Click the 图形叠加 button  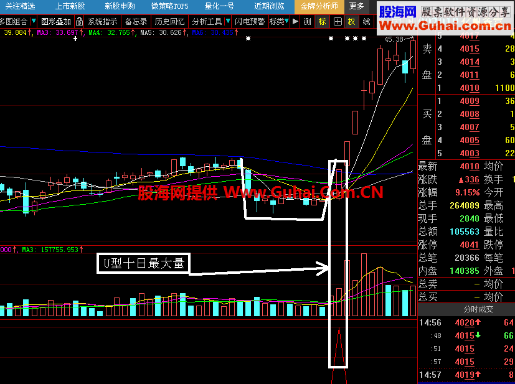pyautogui.click(x=56, y=22)
